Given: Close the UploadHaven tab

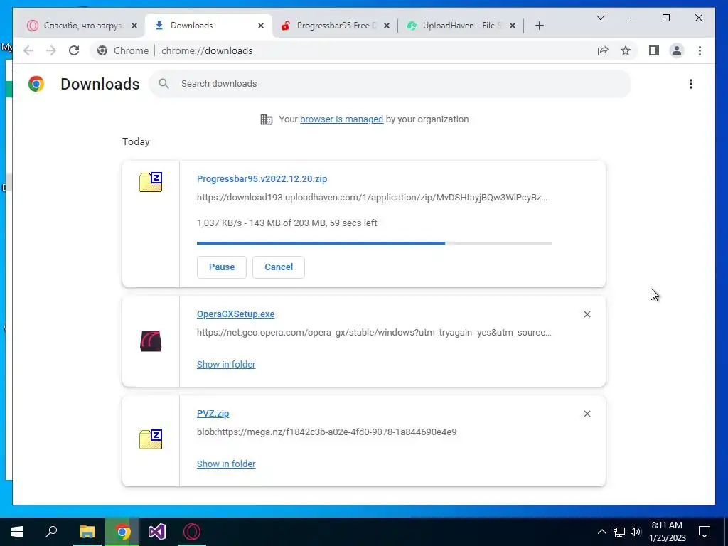Looking at the screenshot, I should pos(512,26).
